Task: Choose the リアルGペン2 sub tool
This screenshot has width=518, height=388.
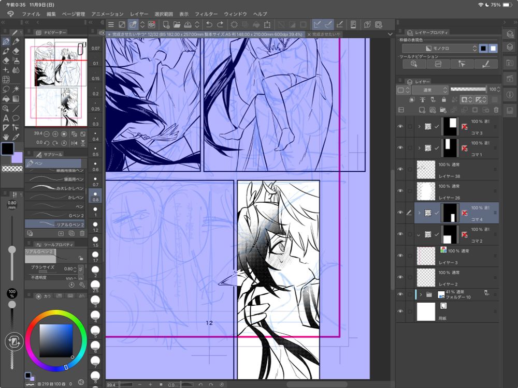Action: pos(54,224)
